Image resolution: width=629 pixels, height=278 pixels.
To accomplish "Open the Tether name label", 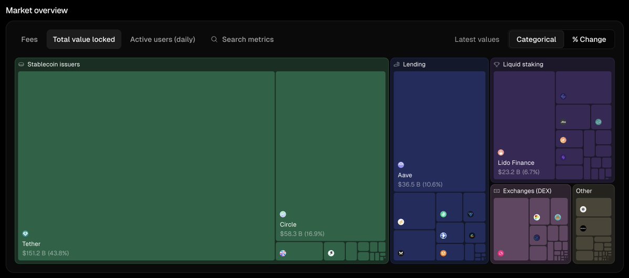I will (x=31, y=244).
